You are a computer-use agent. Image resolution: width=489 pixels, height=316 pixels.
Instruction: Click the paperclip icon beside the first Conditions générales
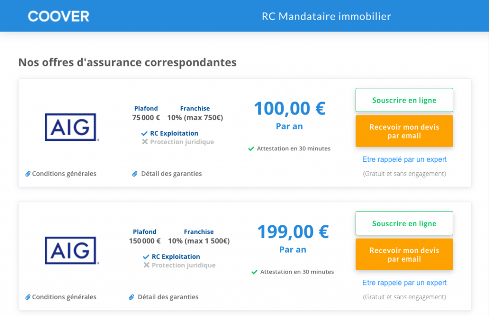[x=28, y=174]
